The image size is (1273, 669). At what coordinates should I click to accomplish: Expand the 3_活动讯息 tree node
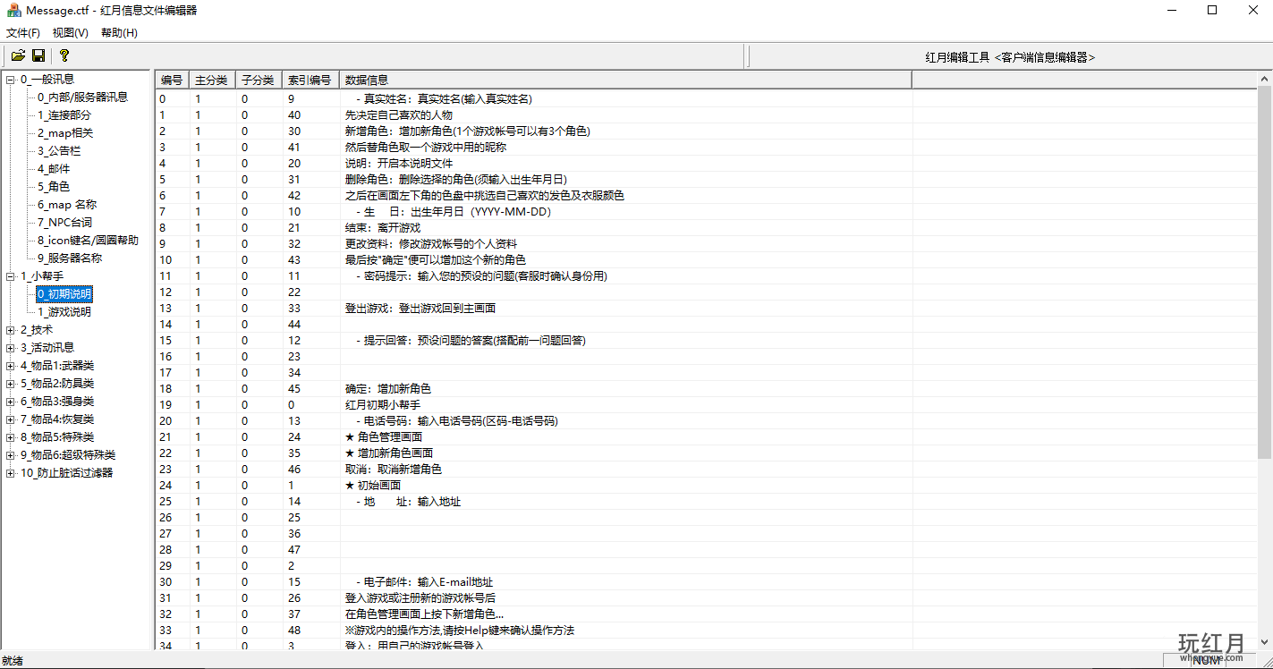point(10,348)
